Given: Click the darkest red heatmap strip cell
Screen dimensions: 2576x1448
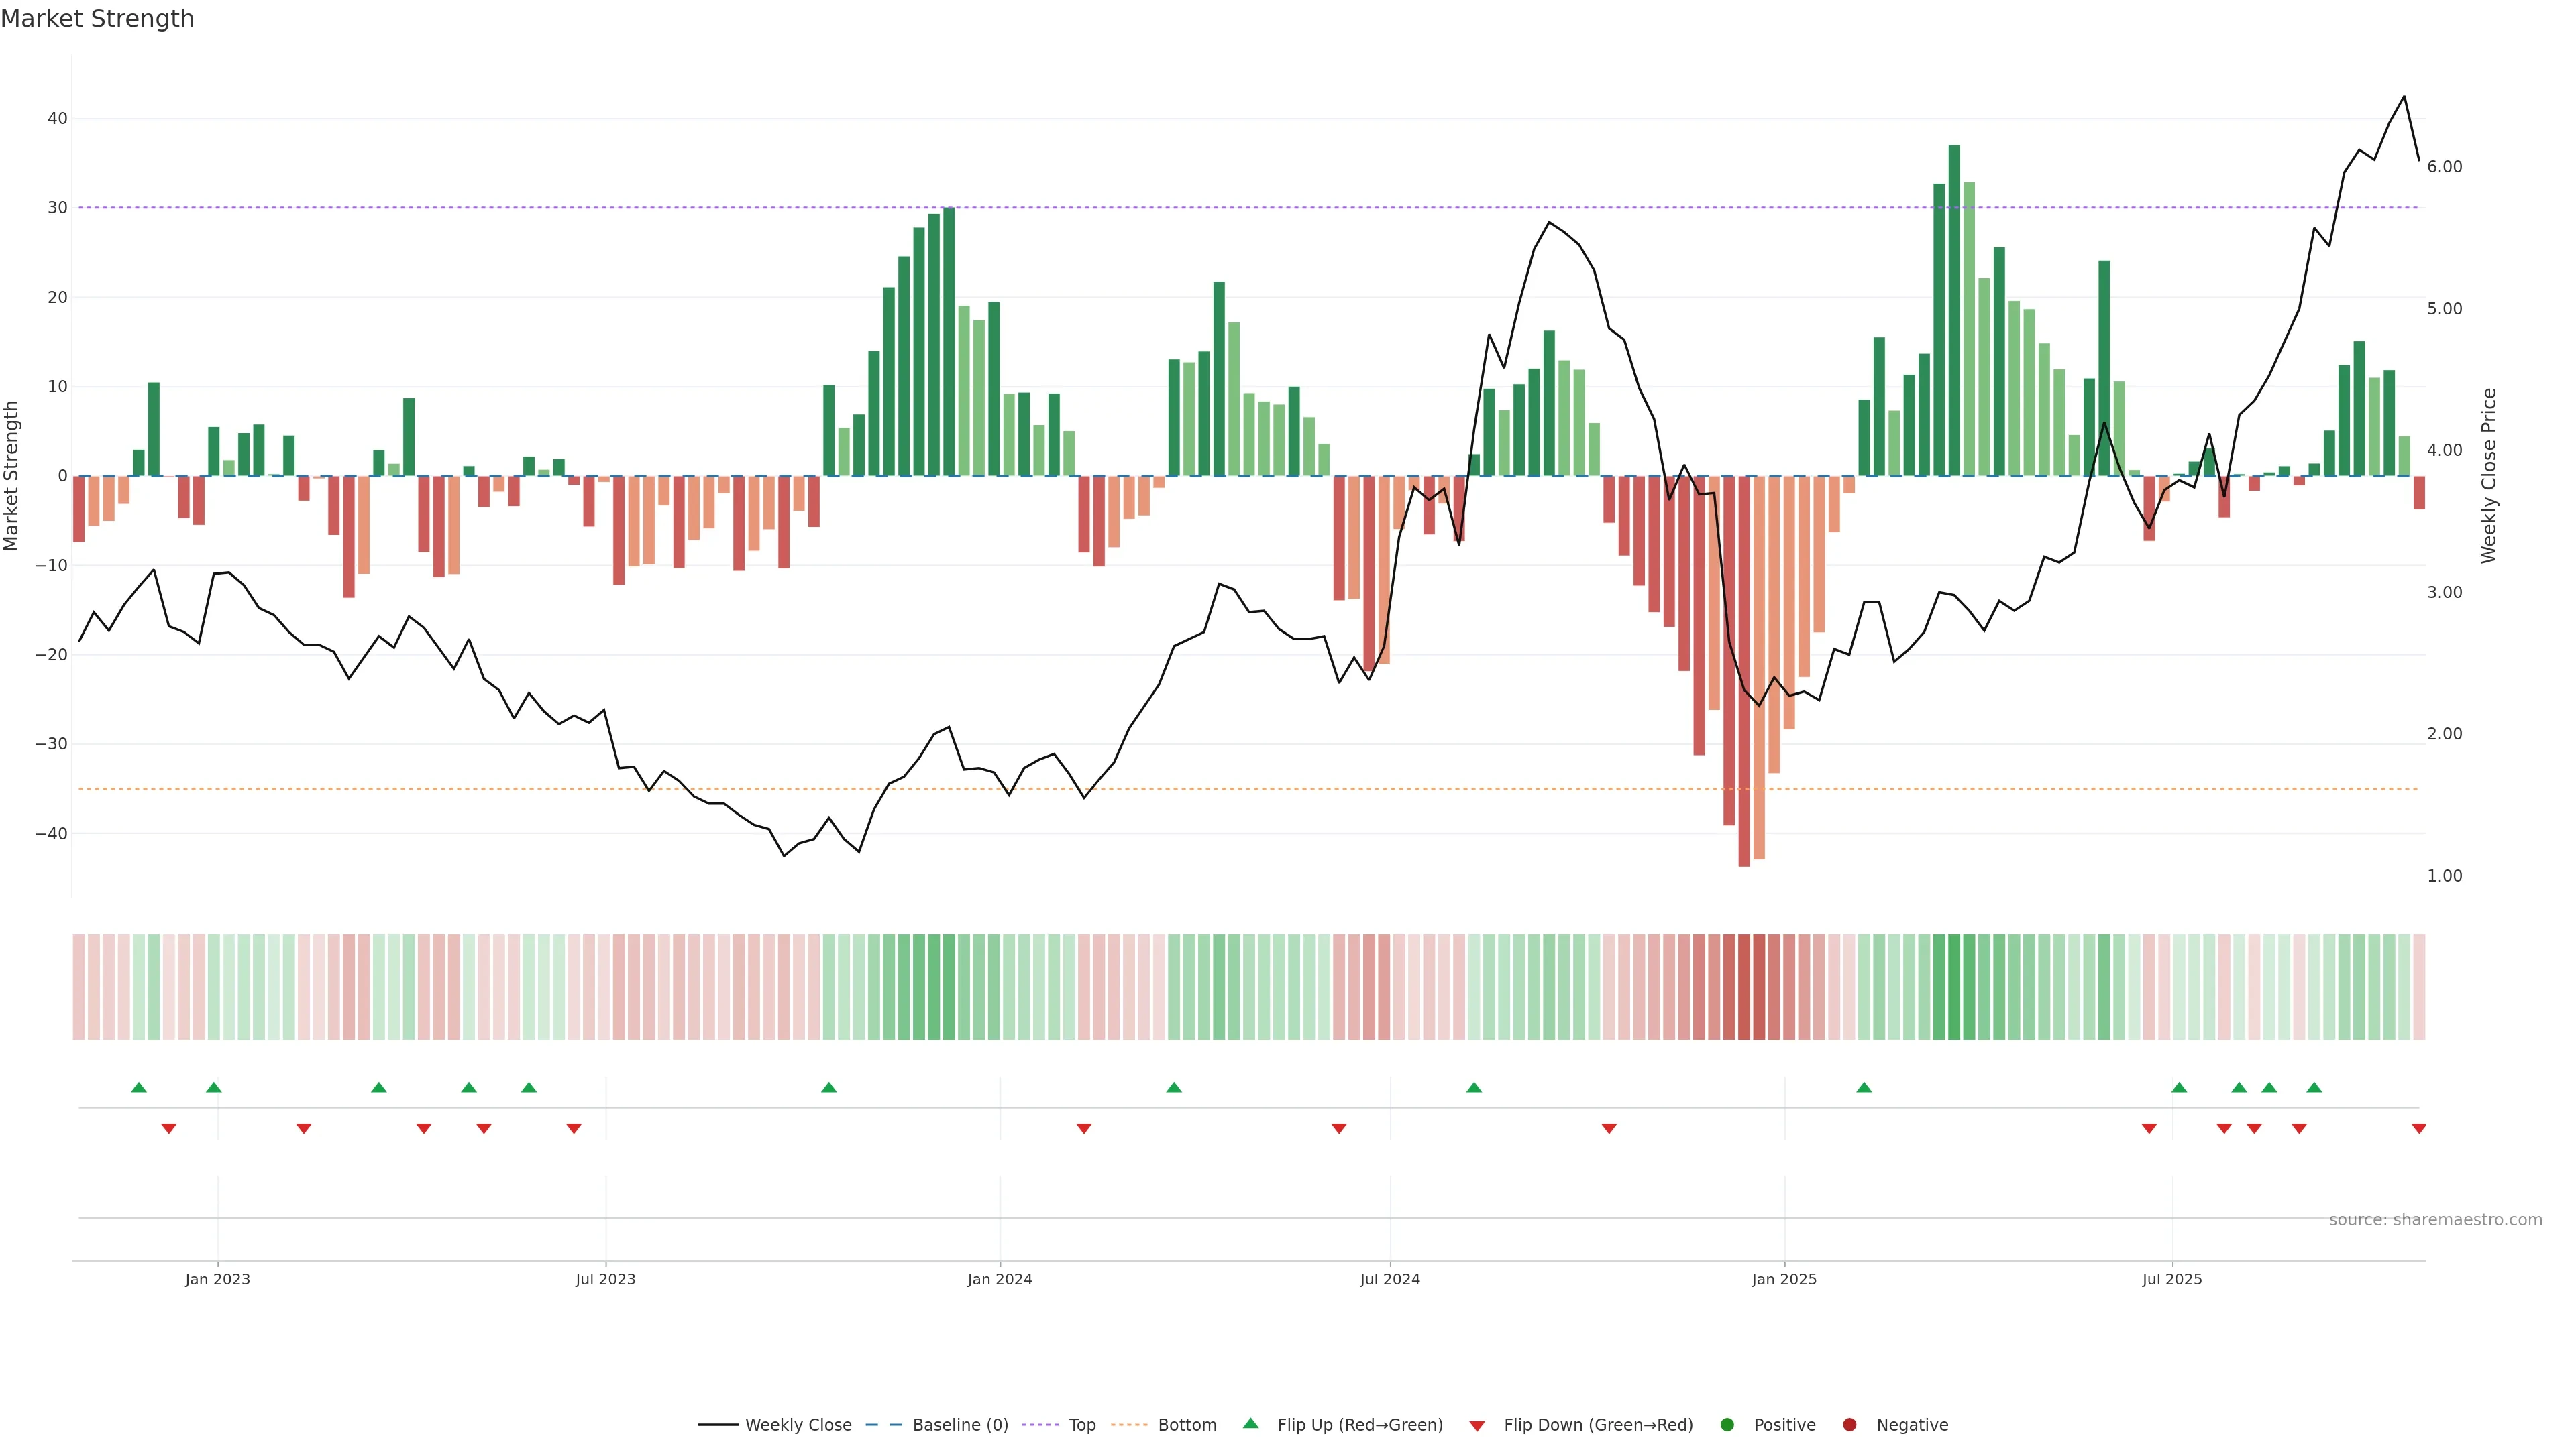Looking at the screenshot, I should [x=1744, y=987].
